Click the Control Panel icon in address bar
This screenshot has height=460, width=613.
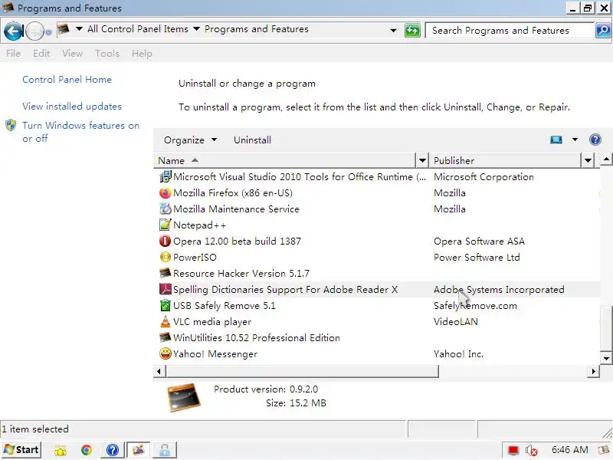64,29
